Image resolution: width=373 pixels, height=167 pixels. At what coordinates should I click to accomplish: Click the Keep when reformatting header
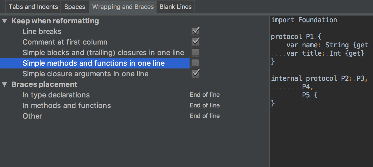click(55, 21)
